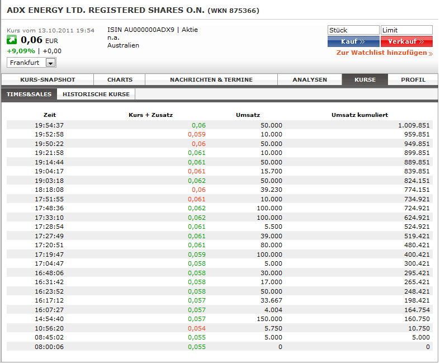Open the Kurs-Snapshot tab

pos(48,80)
